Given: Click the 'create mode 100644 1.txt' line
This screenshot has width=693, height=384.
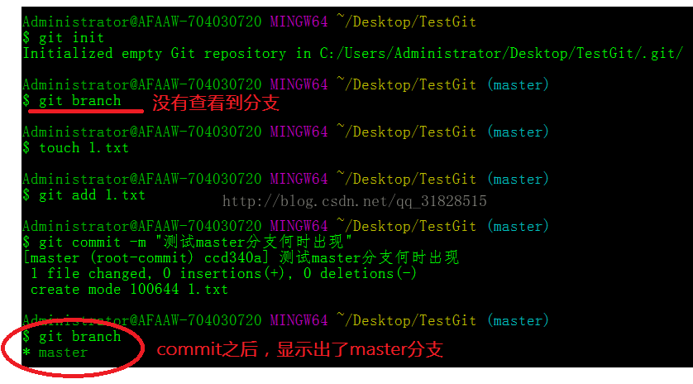Looking at the screenshot, I should [129, 290].
